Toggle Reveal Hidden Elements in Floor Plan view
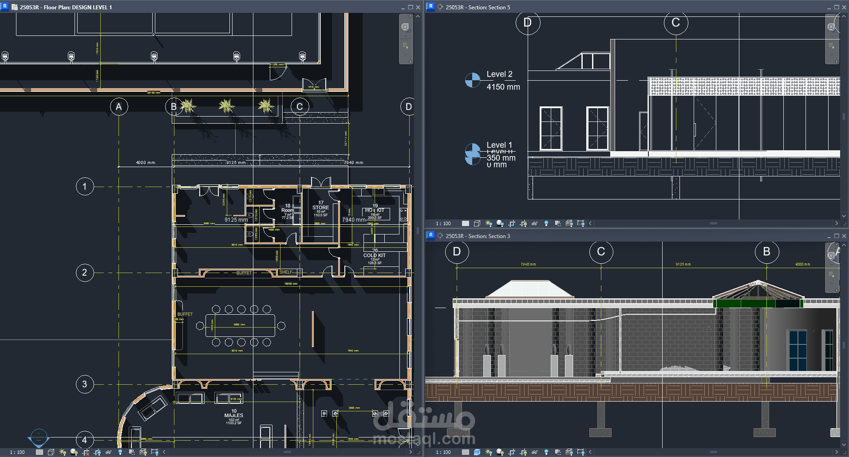This screenshot has height=457, width=849. coord(120,452)
